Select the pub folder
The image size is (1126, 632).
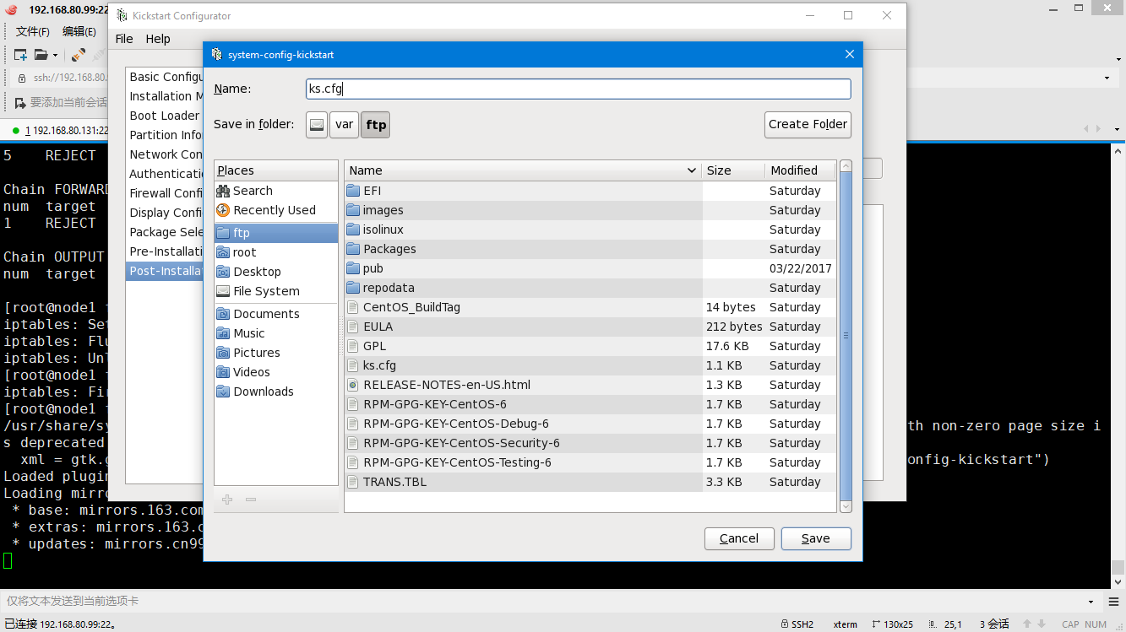(590, 268)
